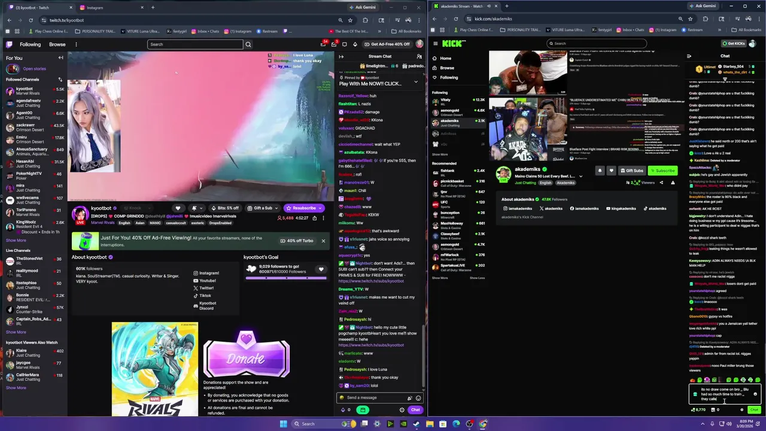Image resolution: width=766 pixels, height=431 pixels.
Task: Open the asmongold channel in Kick's Following list
Action: coord(458,112)
